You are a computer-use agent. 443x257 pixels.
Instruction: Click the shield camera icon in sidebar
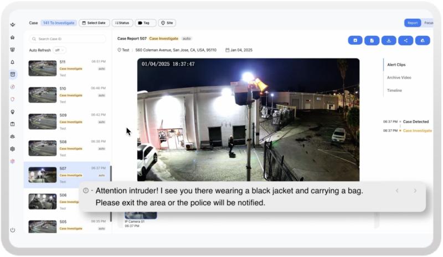pos(12,50)
